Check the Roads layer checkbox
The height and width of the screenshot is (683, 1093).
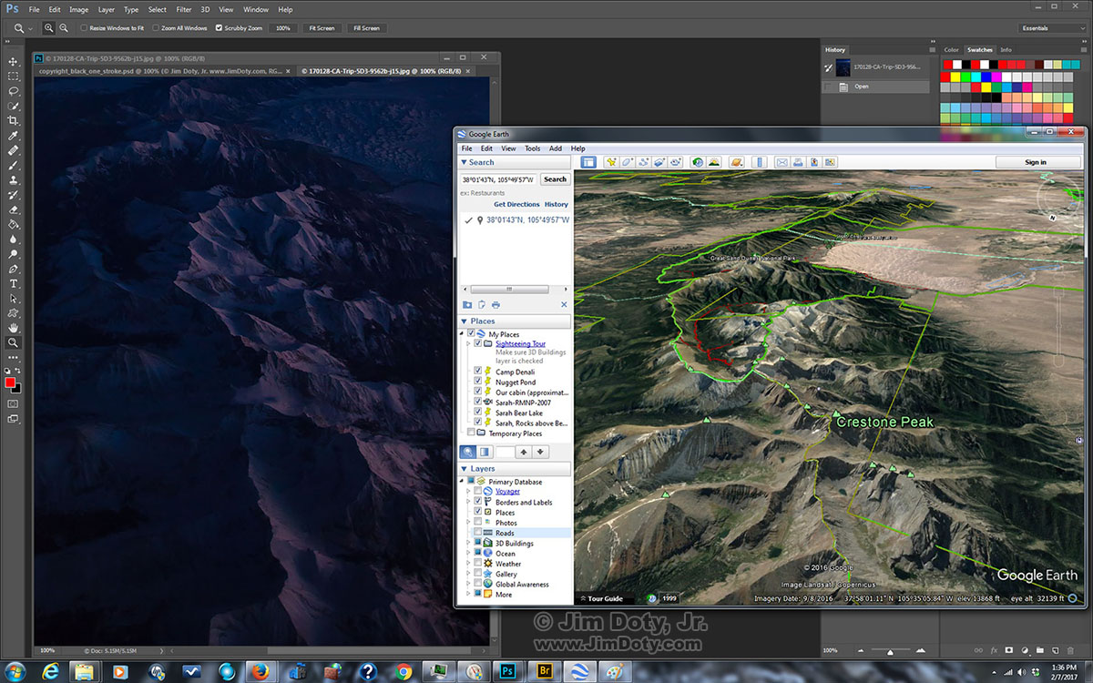coord(478,533)
